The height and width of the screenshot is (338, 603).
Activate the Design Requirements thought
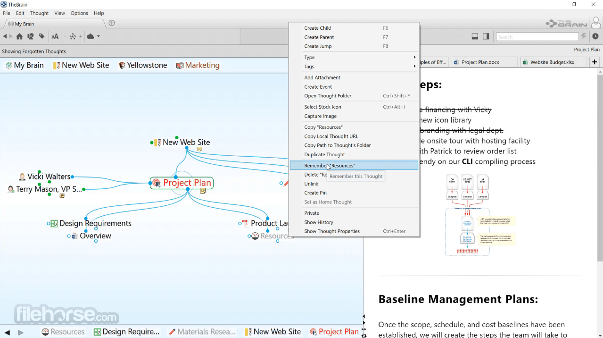[91, 223]
